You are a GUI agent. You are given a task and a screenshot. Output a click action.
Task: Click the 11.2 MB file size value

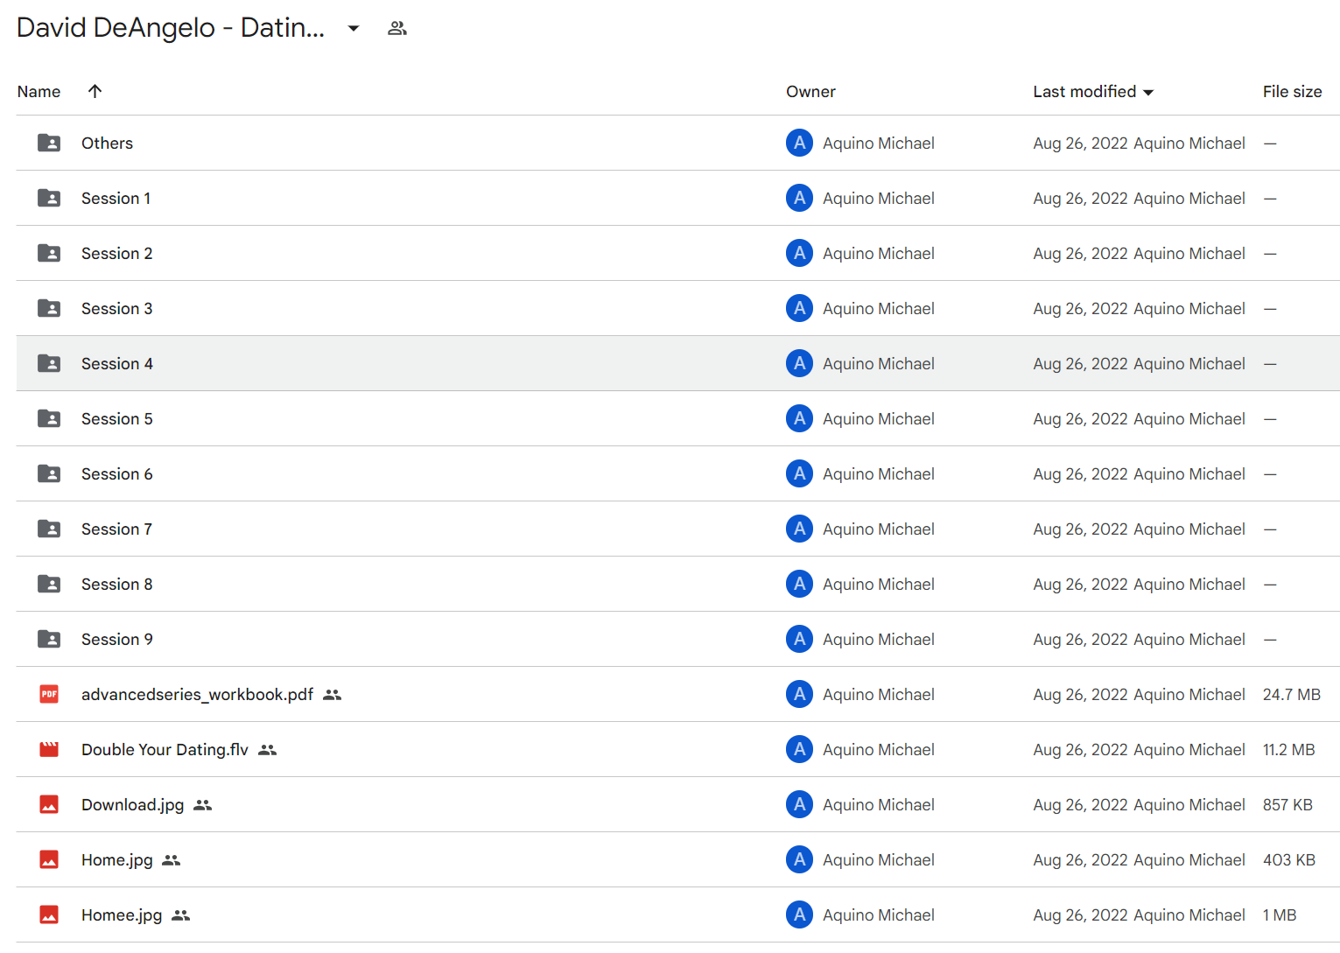pos(1288,749)
